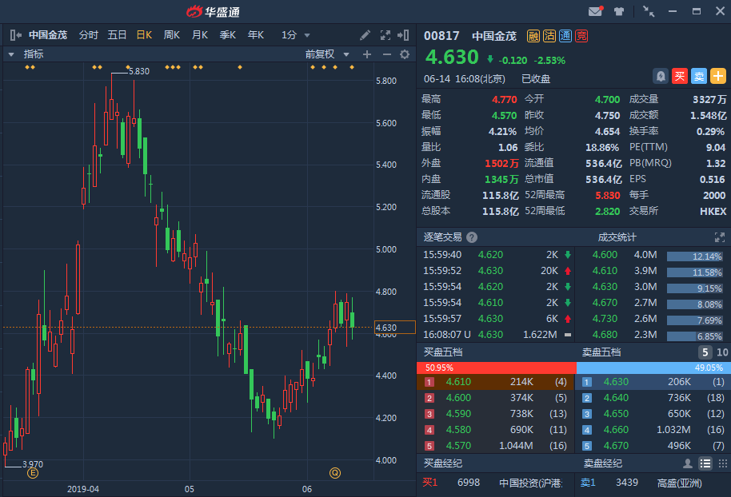Click the 沽 short-sell badge
Viewport: 731px width, 497px height.
pyautogui.click(x=549, y=36)
